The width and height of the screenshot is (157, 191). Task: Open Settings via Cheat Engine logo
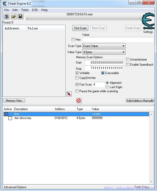[x=148, y=21]
